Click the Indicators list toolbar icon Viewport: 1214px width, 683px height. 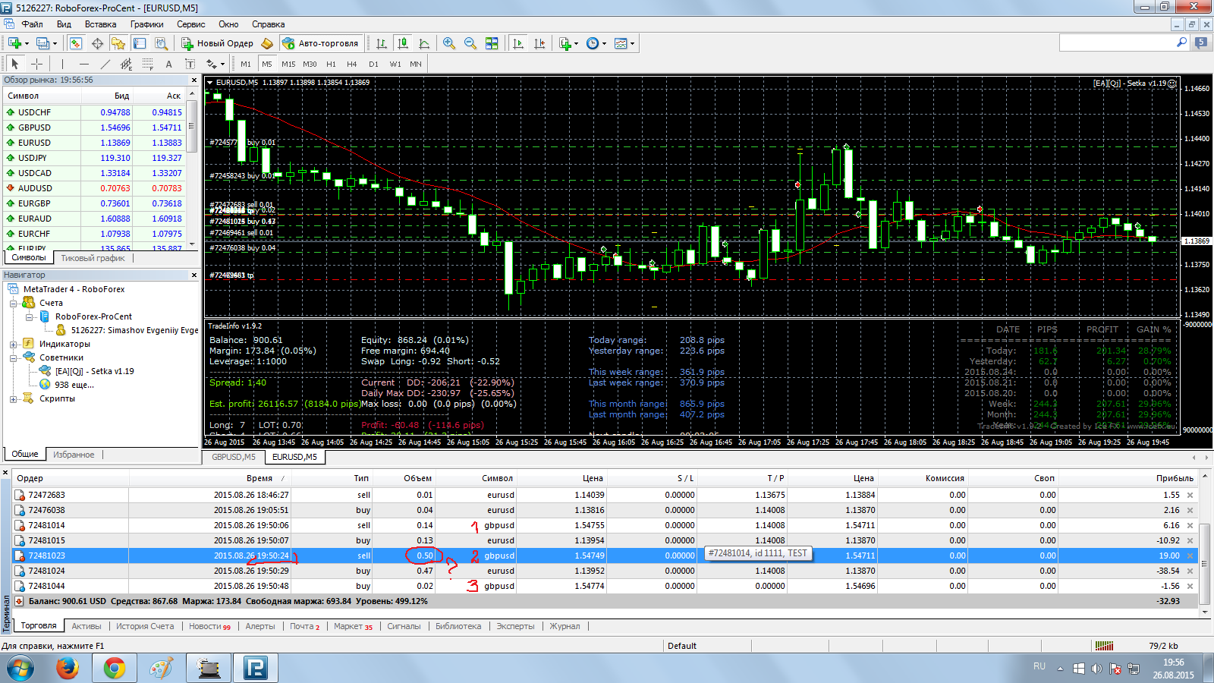565,43
